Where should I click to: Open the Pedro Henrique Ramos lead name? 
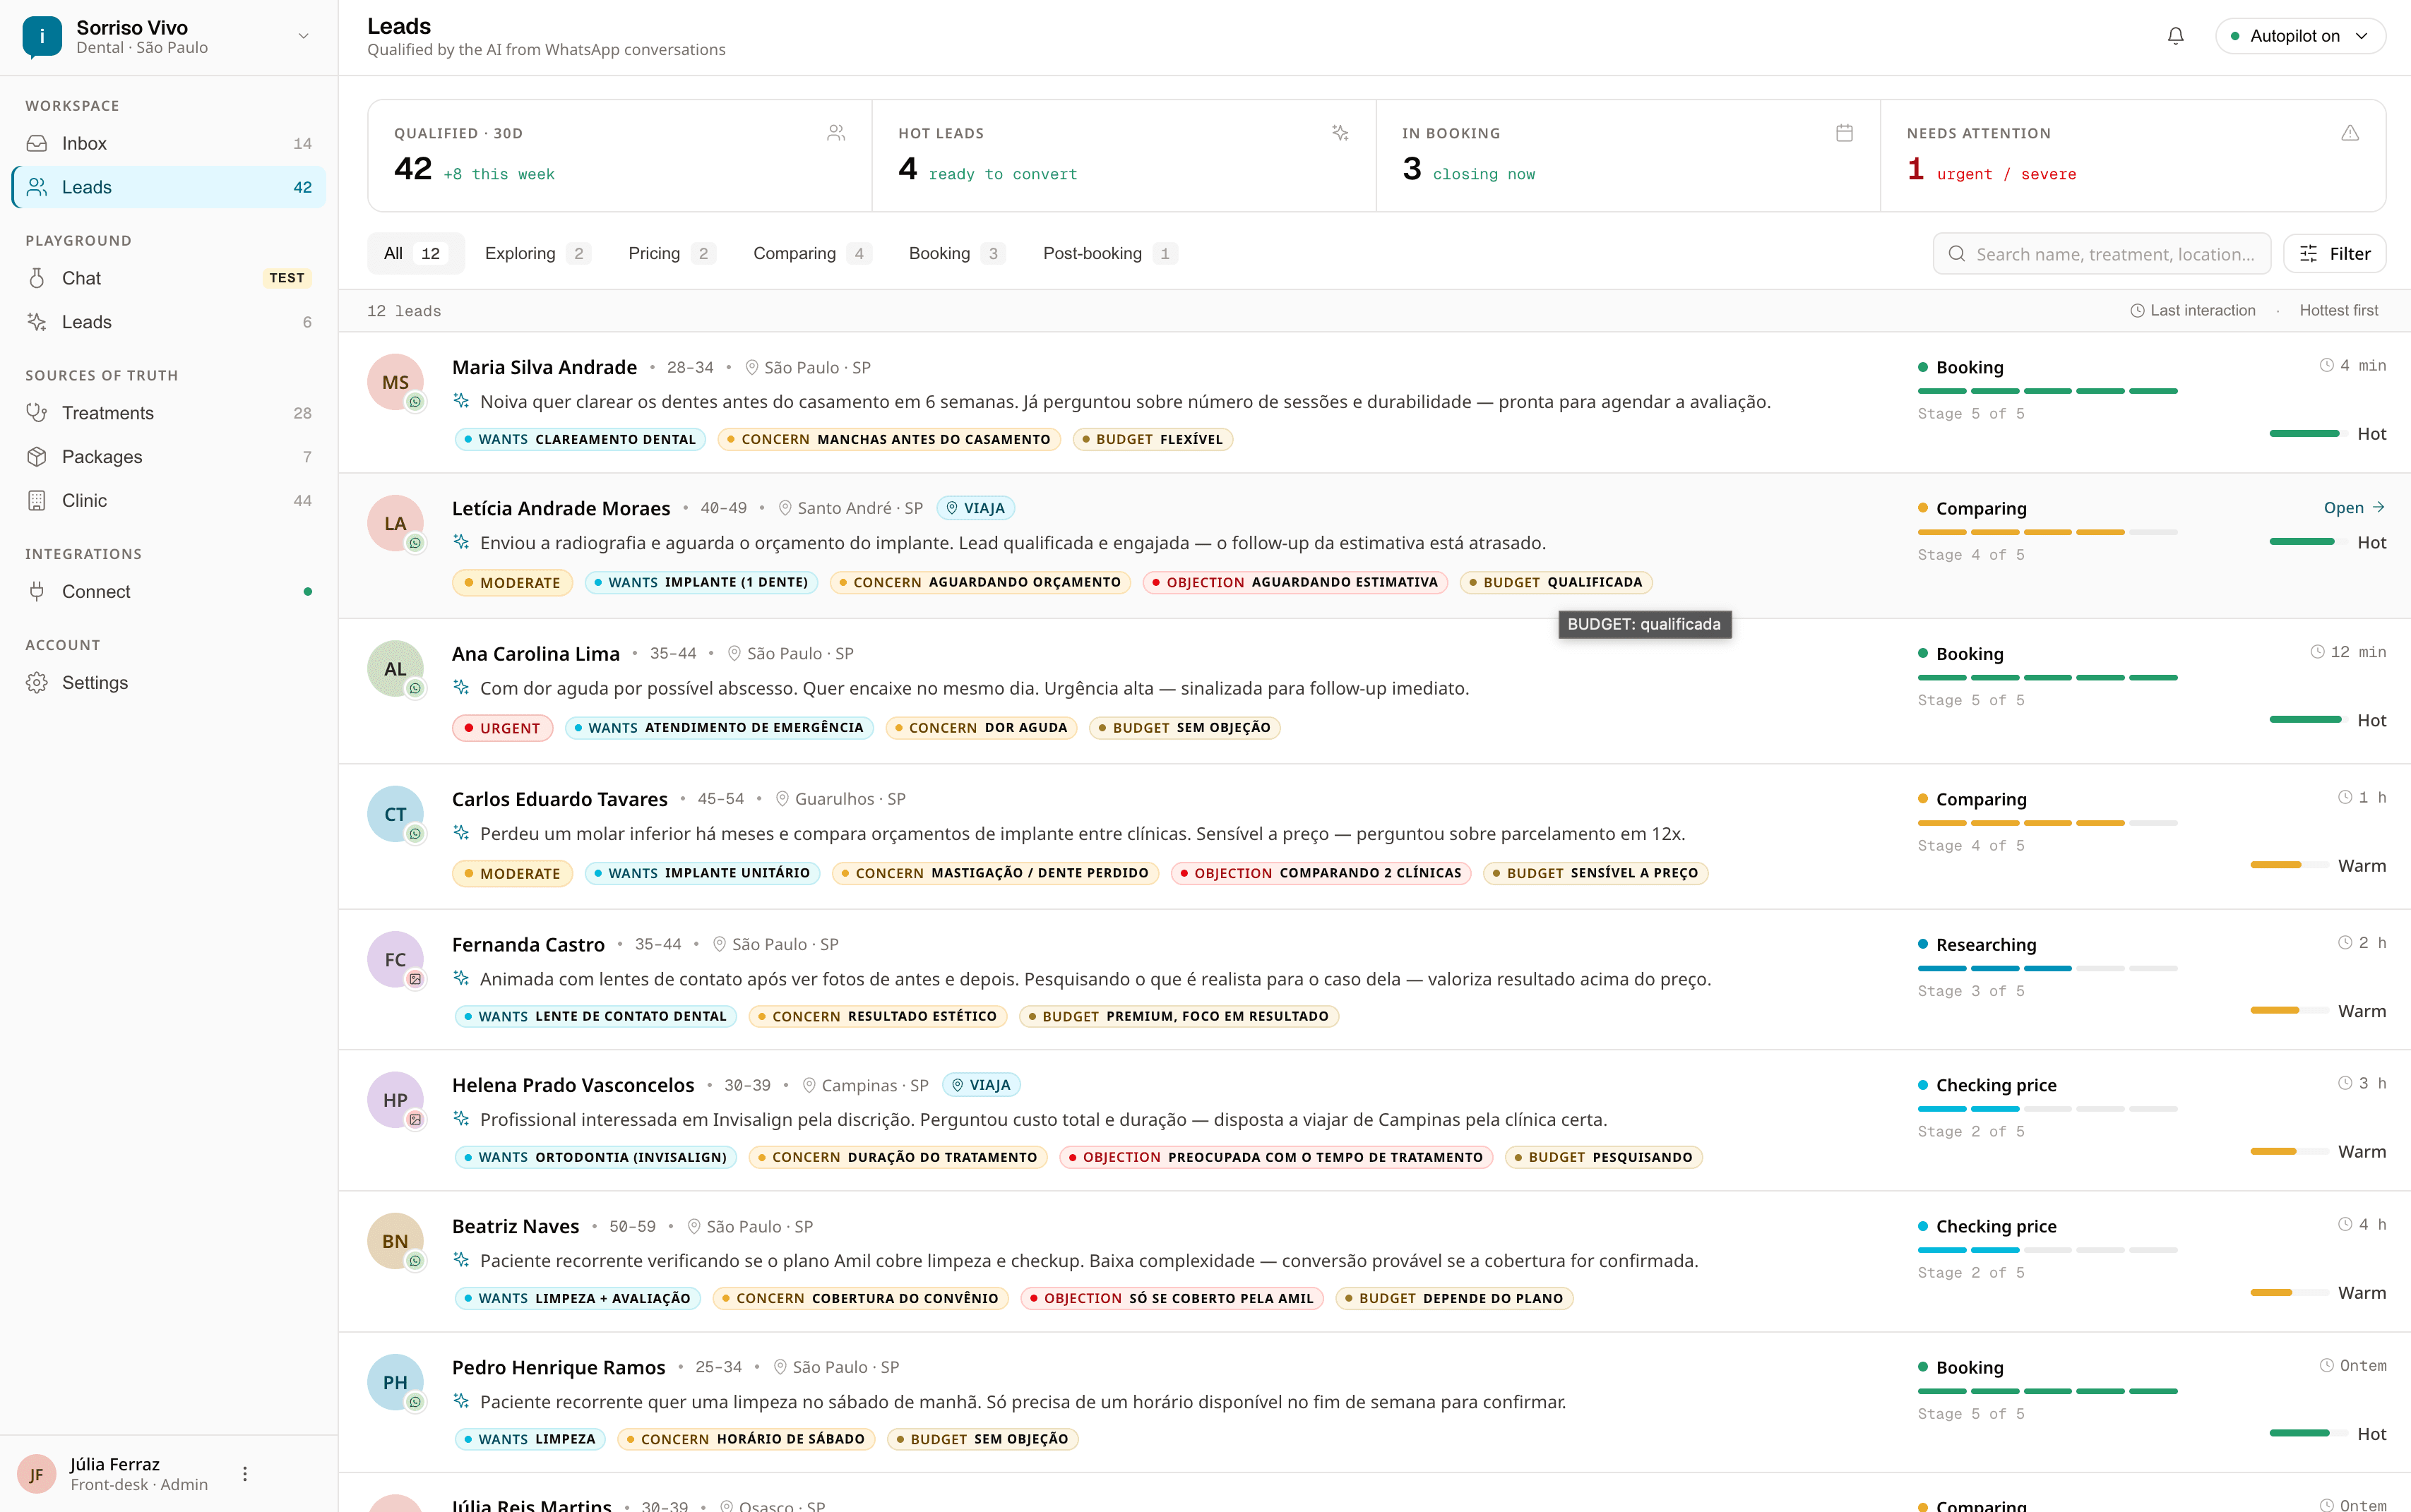pos(558,1367)
